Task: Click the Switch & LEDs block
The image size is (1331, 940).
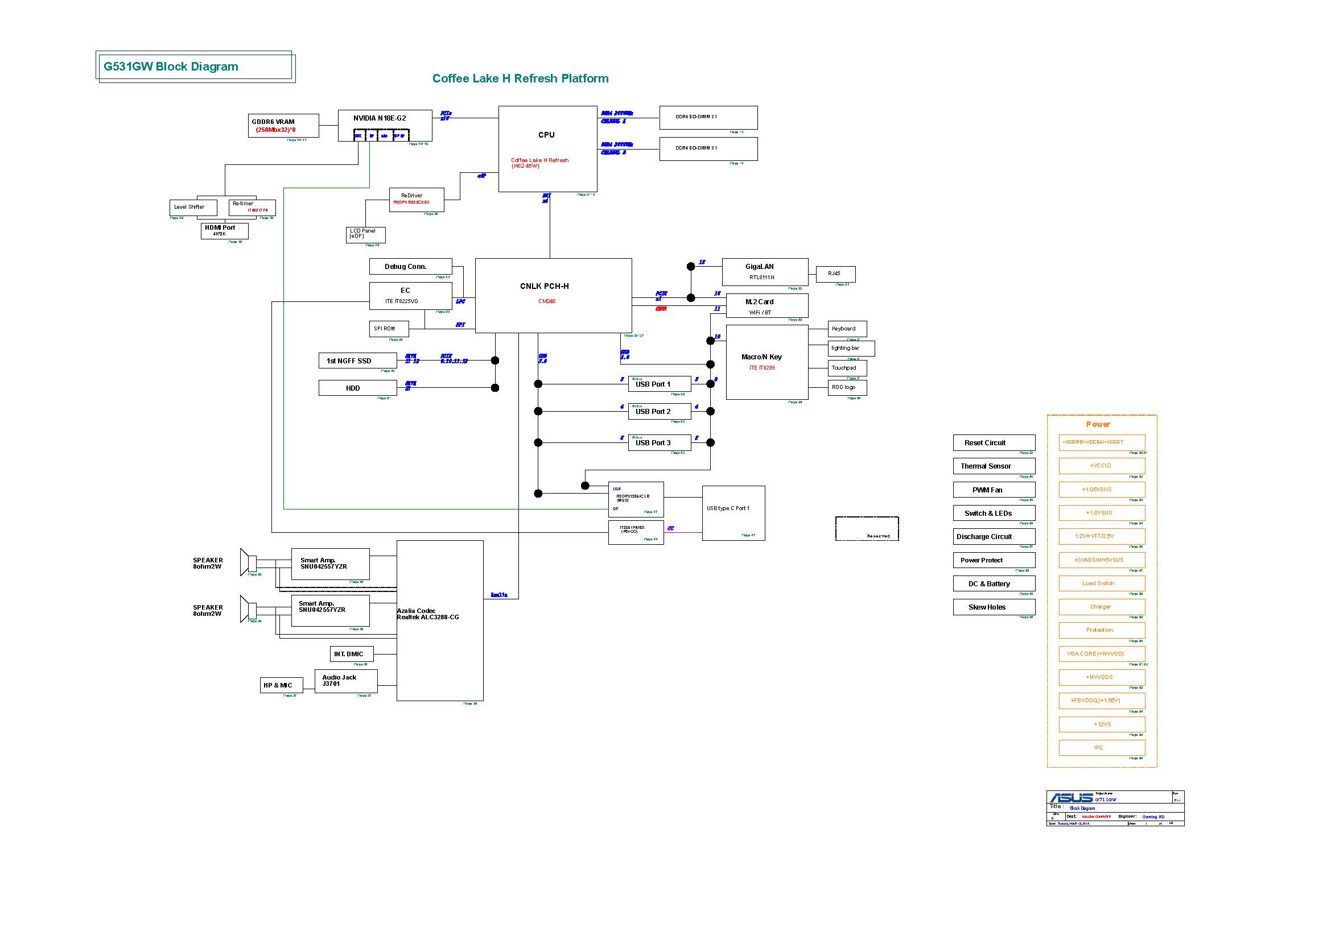Action: 994,513
